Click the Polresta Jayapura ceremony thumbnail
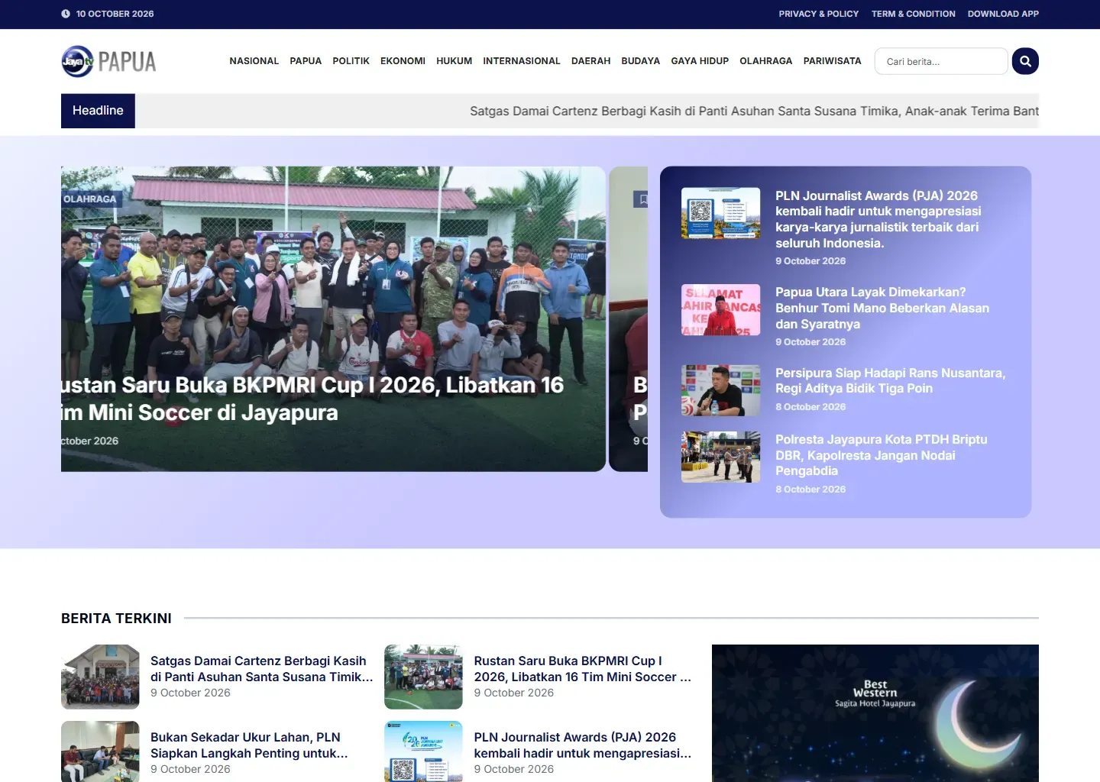 720,457
